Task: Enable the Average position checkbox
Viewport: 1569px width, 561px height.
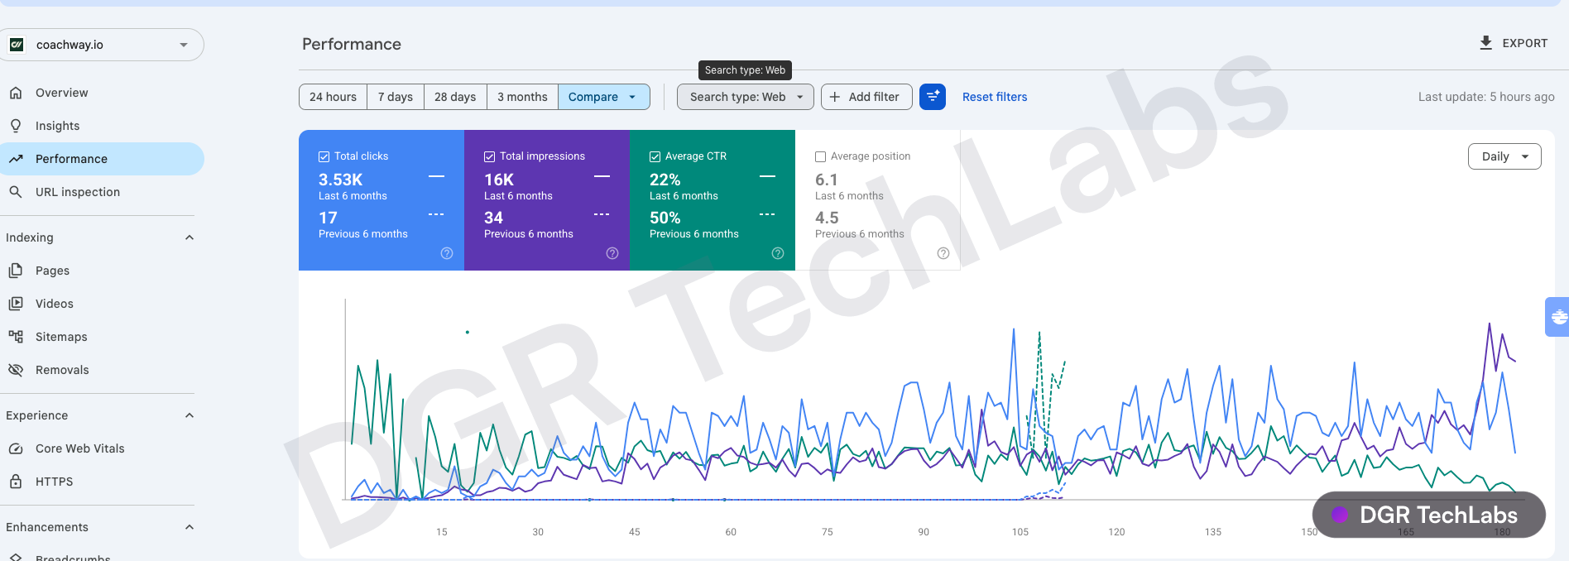Action: tap(821, 156)
